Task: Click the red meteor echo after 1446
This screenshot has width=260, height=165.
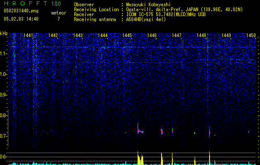Action: coord(162,132)
